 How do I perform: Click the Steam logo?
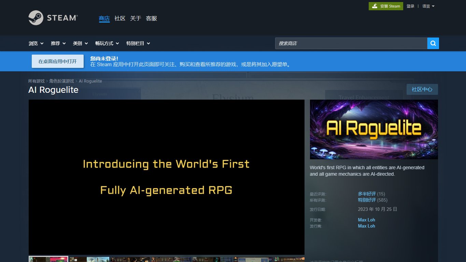[x=53, y=18]
